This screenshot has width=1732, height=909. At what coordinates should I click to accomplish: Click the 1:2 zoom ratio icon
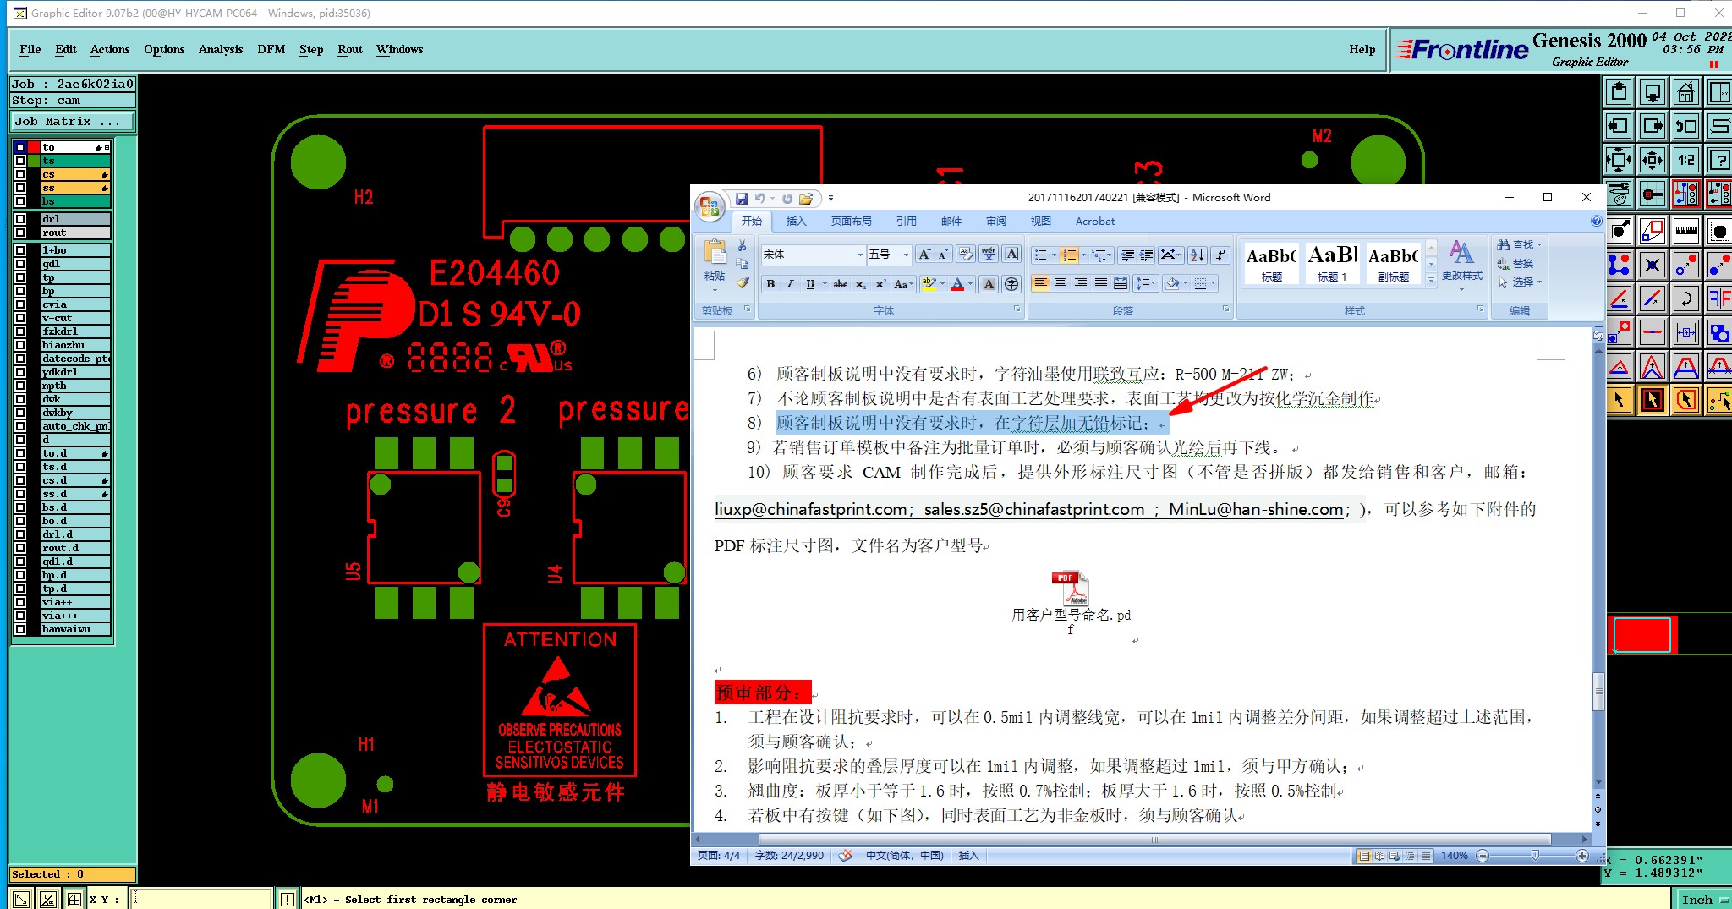(x=1685, y=160)
